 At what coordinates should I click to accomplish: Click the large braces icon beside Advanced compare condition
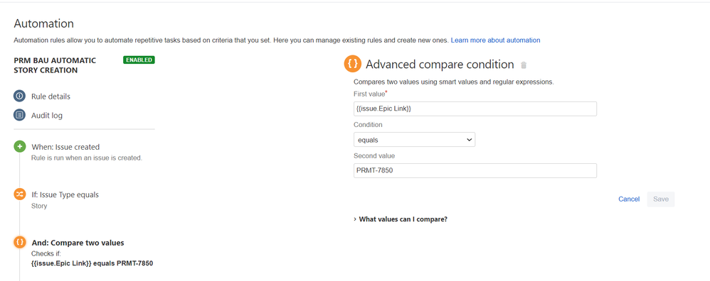point(353,64)
